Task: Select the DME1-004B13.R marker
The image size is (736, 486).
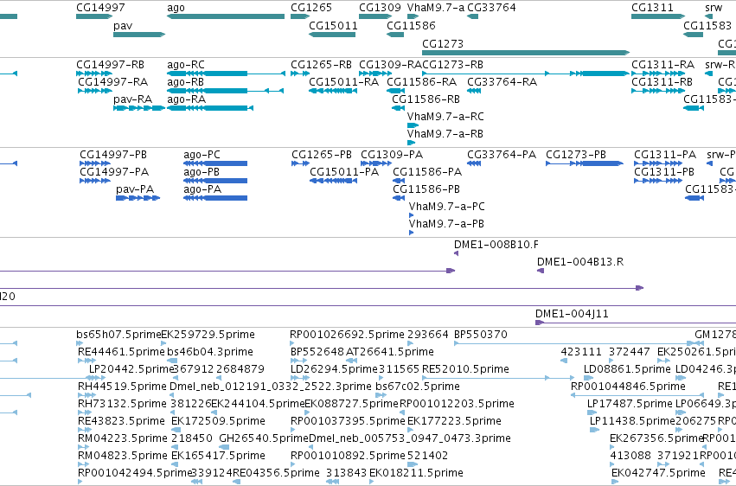Action: point(541,271)
